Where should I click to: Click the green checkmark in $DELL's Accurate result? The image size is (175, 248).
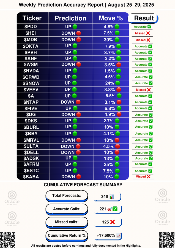click(x=150, y=153)
